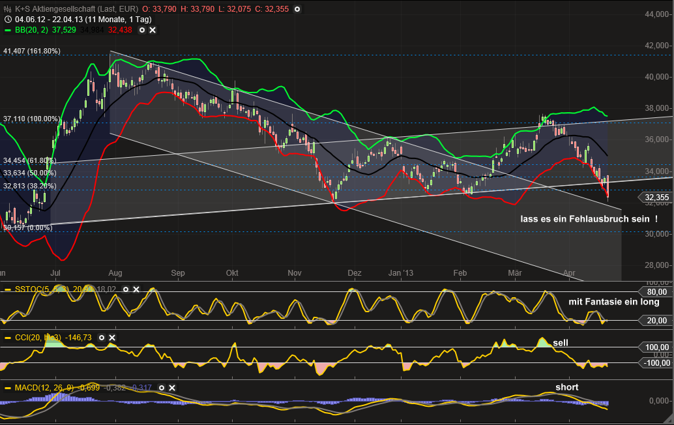
Task: Click yellow line swatch of CCI indicator
Action: (8, 338)
